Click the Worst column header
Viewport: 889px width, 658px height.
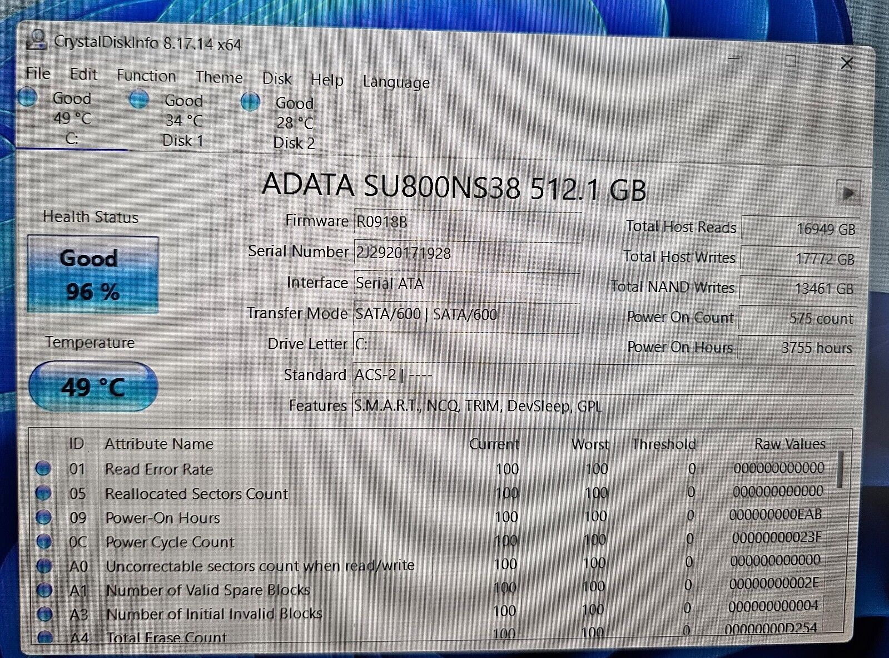click(x=590, y=444)
